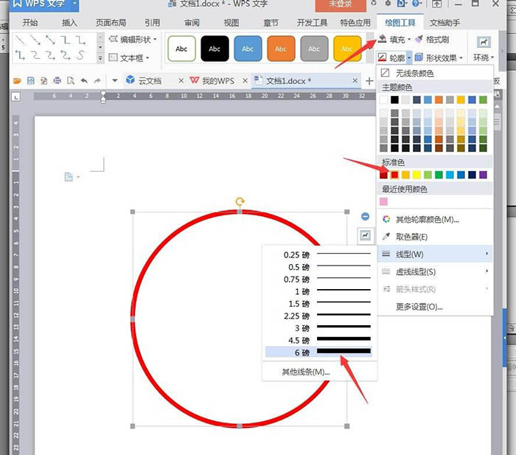This screenshot has width=516, height=455.
Task: Select the 0.25 磅 line weight
Action: 319,254
